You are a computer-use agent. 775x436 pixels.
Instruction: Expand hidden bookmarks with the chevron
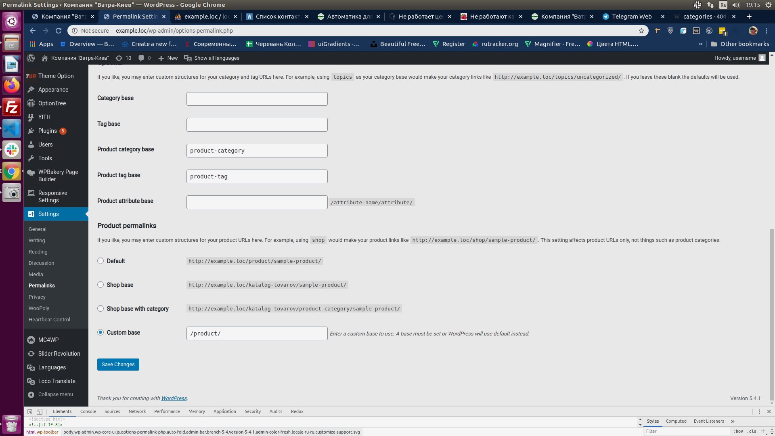[700, 44]
